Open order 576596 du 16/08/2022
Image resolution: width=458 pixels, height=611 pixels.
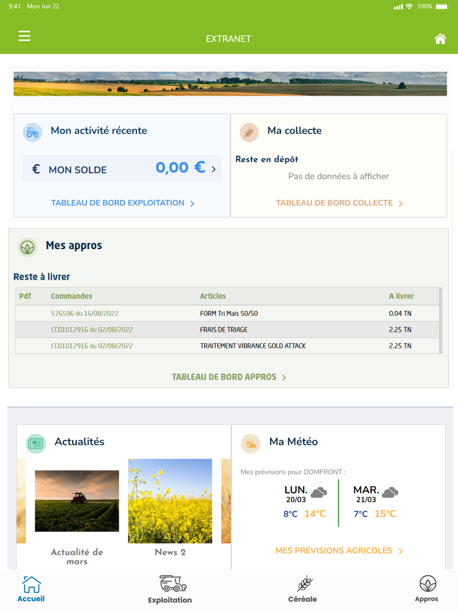[85, 313]
